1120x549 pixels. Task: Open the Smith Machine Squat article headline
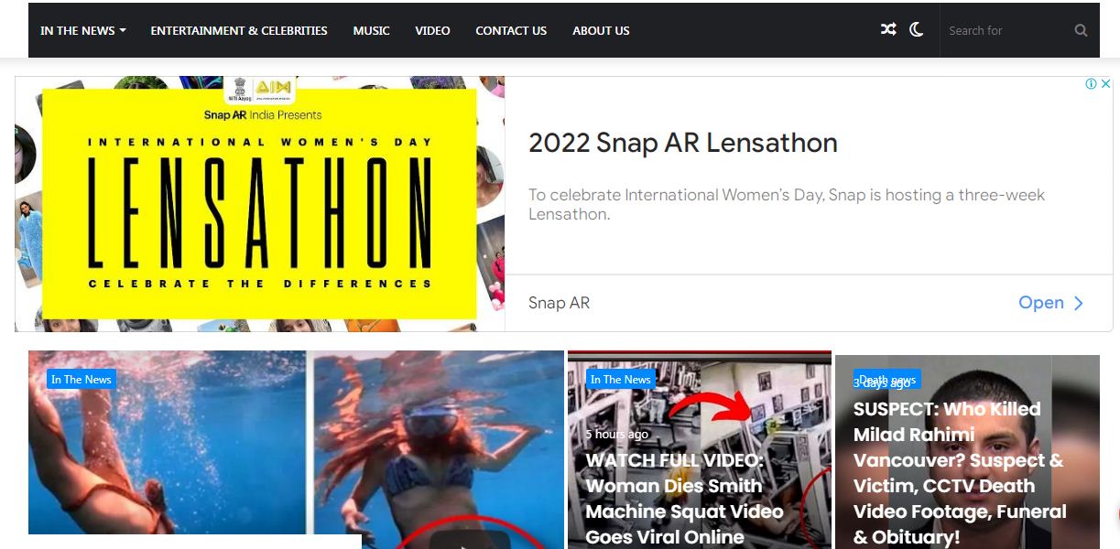(684, 499)
